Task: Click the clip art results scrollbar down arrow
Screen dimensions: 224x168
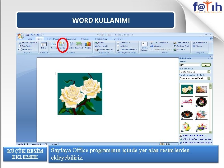Action: 210,132
